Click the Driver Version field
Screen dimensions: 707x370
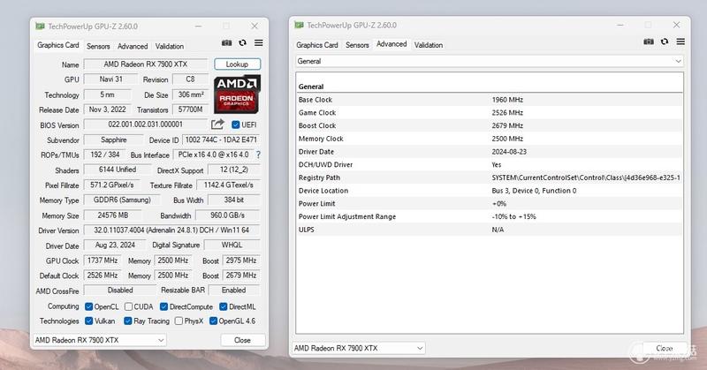(171, 230)
